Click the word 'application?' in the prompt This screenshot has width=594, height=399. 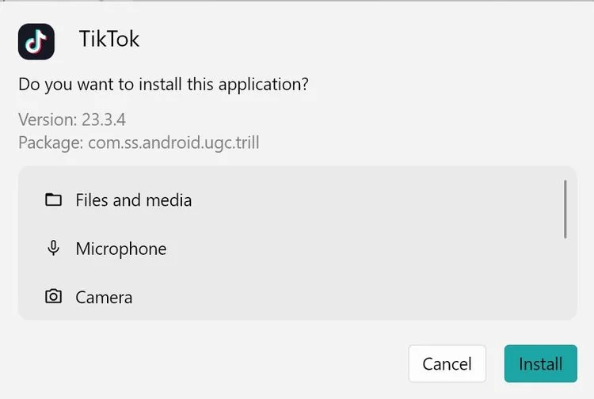coord(263,85)
